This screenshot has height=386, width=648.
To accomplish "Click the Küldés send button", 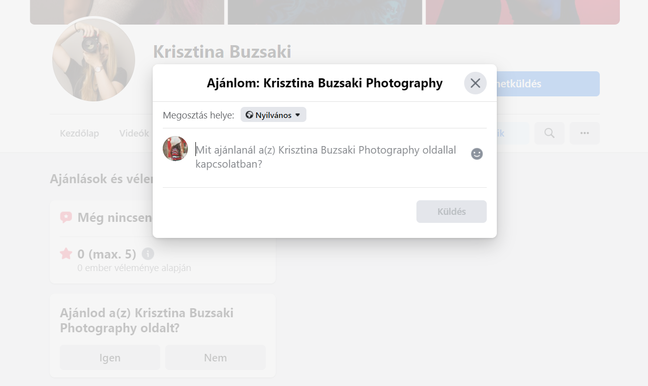I will click(451, 211).
